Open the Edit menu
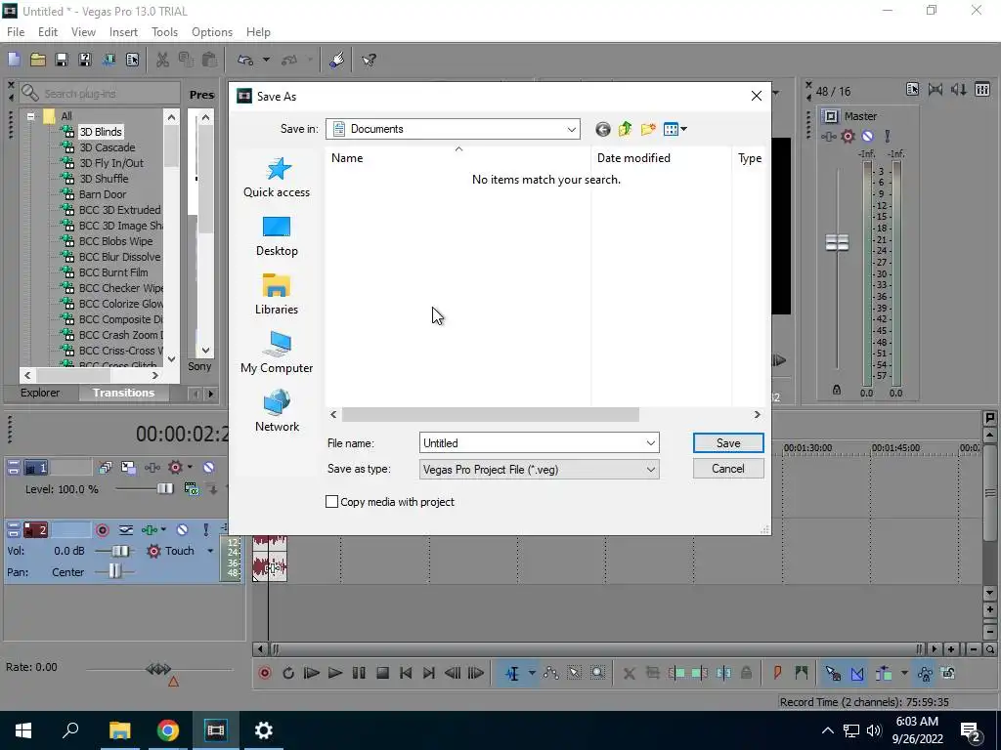 (x=48, y=32)
